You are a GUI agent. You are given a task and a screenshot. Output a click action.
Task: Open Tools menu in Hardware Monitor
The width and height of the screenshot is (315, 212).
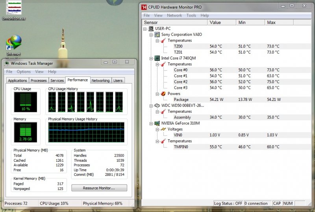[191, 15]
